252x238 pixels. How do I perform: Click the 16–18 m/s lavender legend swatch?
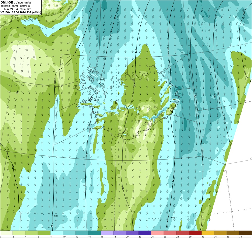click(107, 233)
